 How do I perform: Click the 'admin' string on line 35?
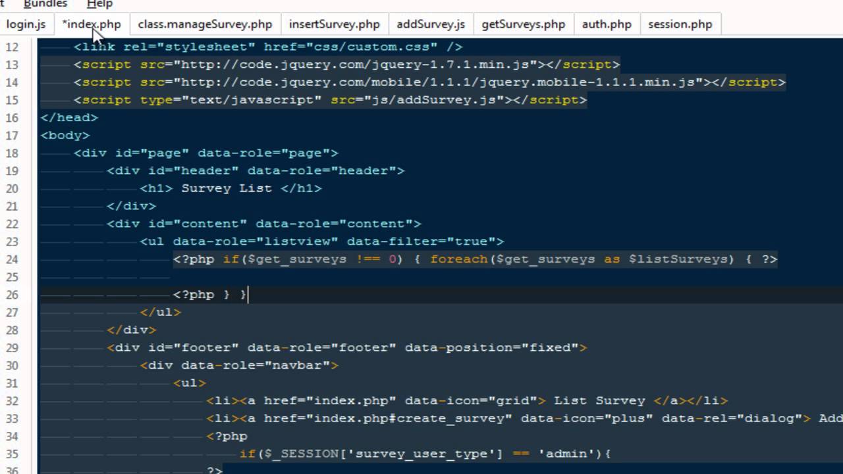coord(566,454)
